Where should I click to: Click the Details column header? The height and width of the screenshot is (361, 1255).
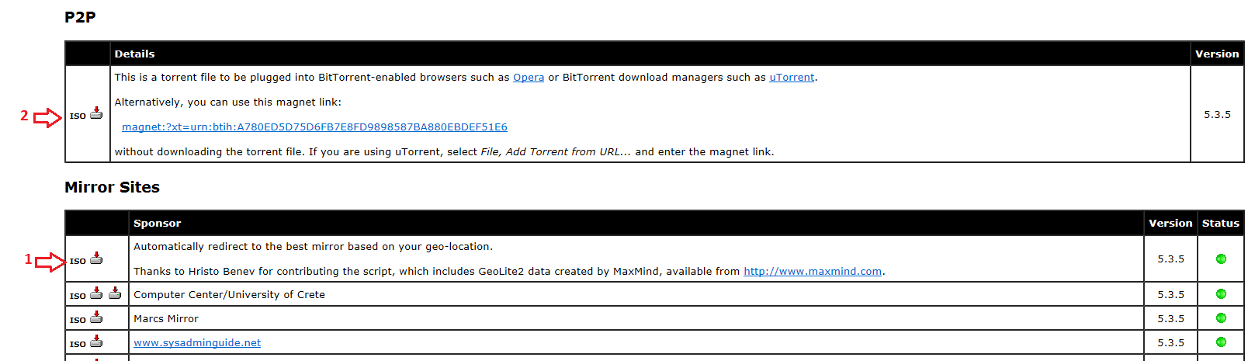tap(134, 54)
